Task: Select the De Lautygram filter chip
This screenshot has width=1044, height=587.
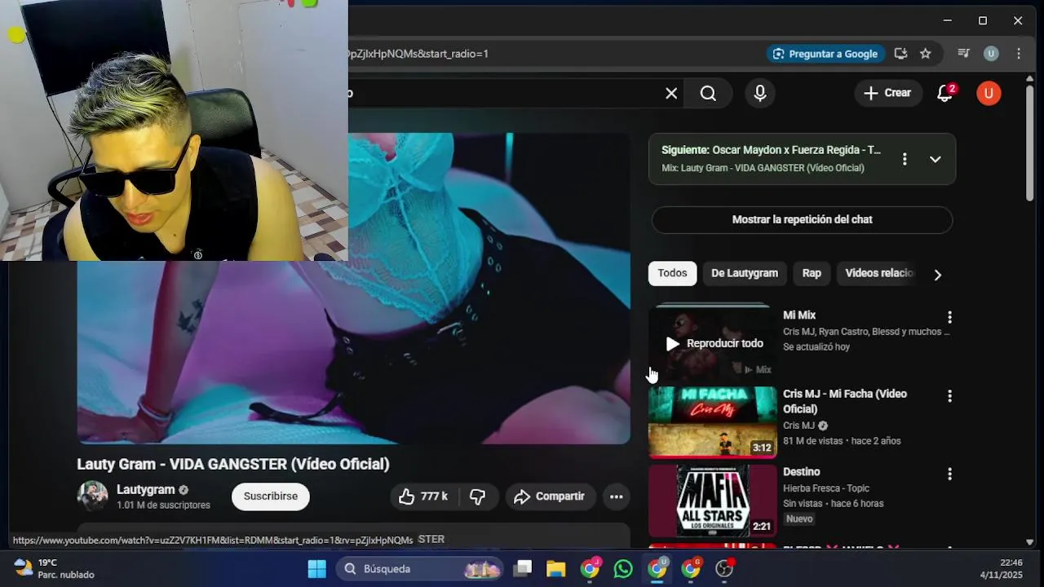Action: coord(745,273)
